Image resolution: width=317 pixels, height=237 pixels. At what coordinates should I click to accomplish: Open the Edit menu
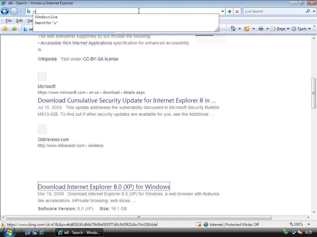pos(20,21)
